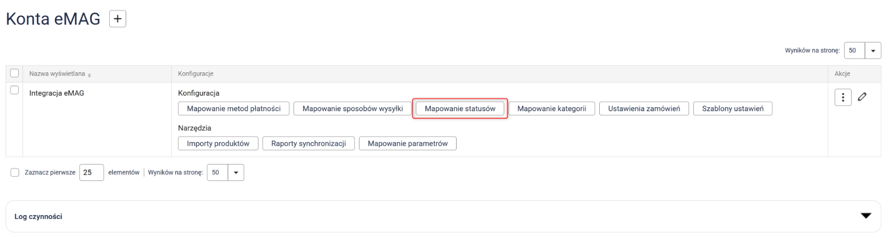Click Mapowanie metod płatności button

234,109
